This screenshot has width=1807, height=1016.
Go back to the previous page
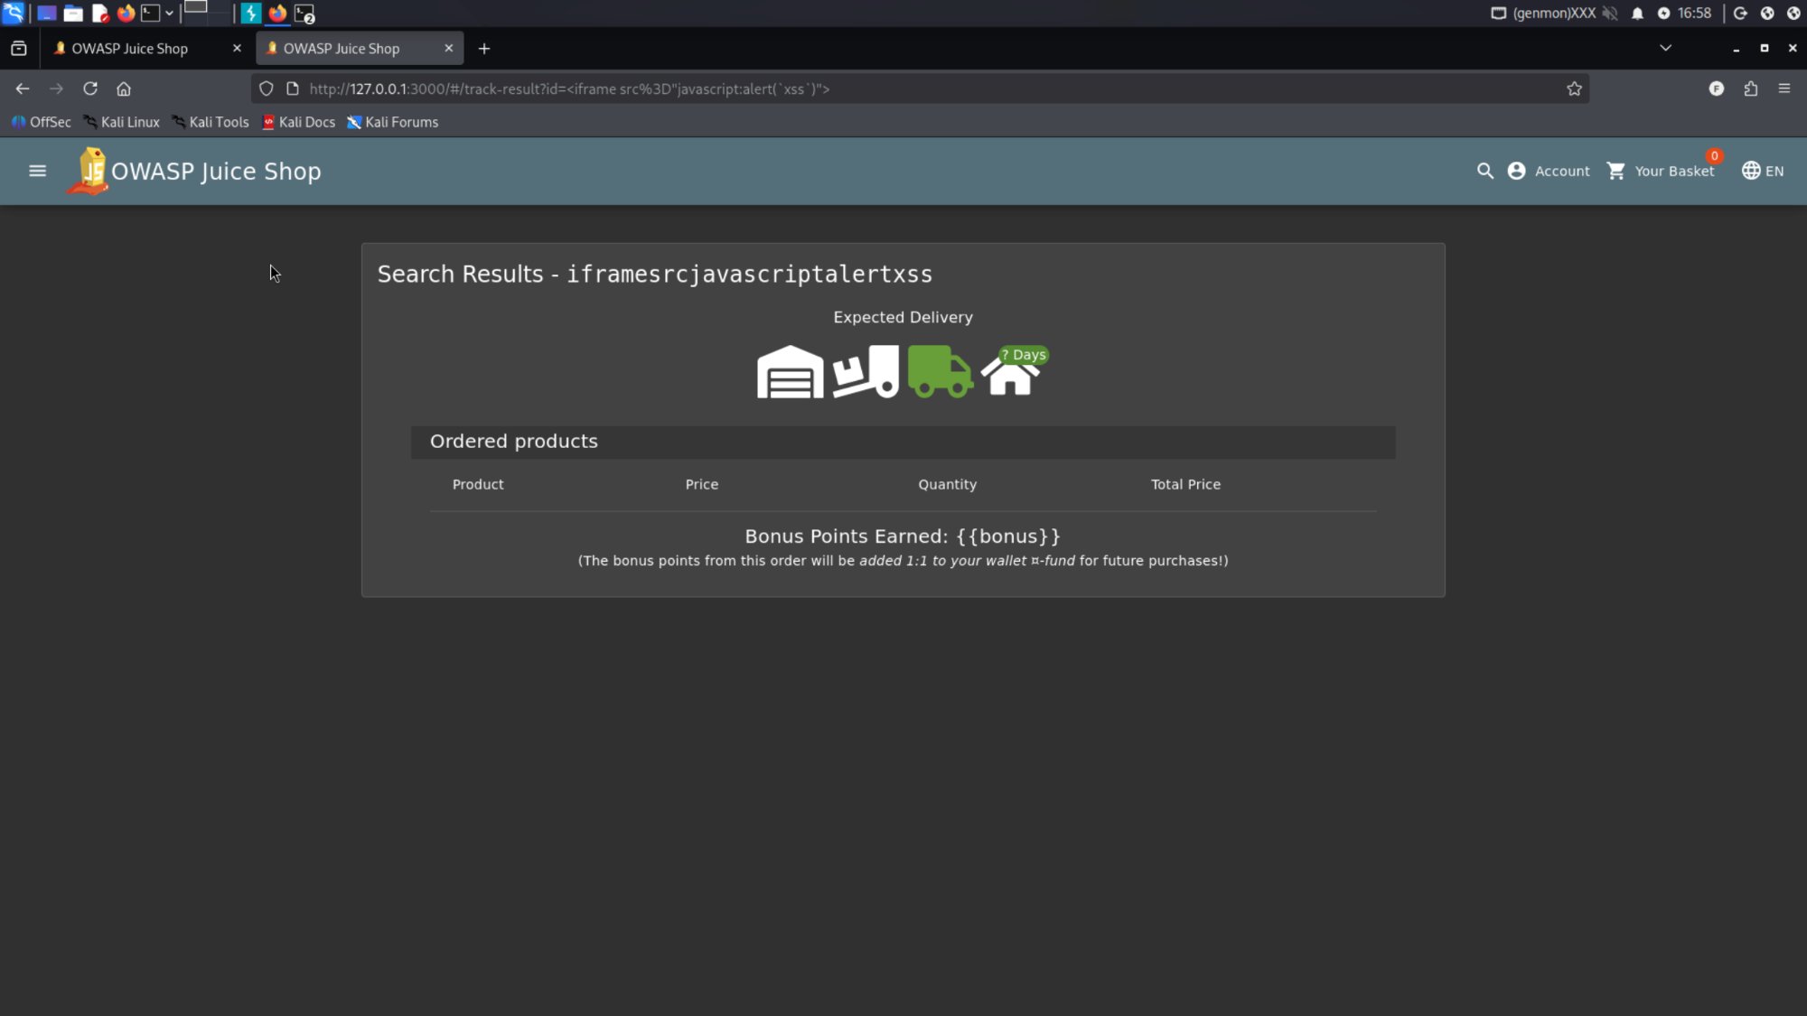(x=23, y=89)
